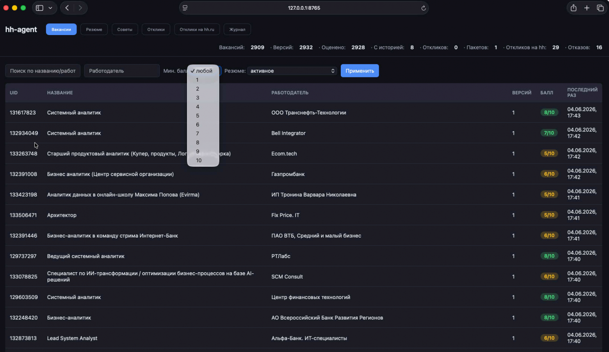Open the Журнал tab
Image resolution: width=609 pixels, height=352 pixels.
point(237,30)
